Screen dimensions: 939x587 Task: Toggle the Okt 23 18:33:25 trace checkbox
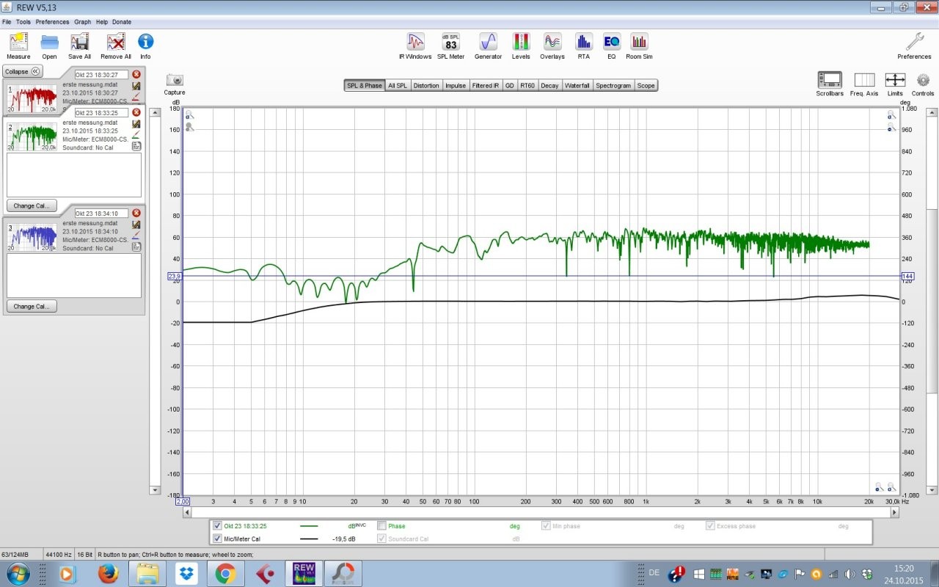click(217, 526)
